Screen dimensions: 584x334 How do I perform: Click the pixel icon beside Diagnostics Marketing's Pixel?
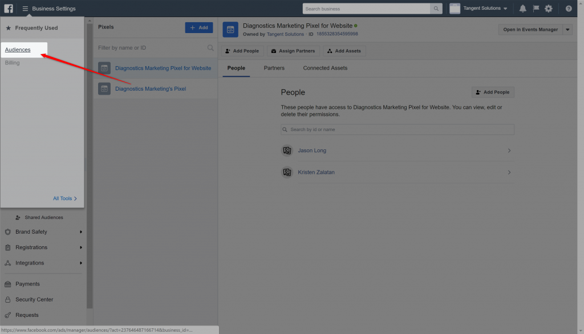point(104,88)
